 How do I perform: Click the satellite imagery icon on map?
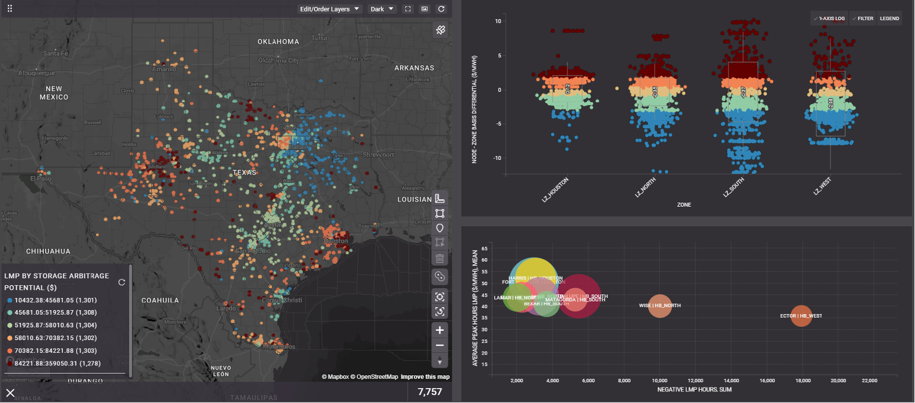440,30
